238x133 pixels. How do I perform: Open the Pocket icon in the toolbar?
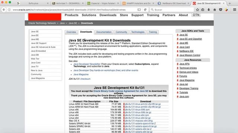tap(221, 10)
